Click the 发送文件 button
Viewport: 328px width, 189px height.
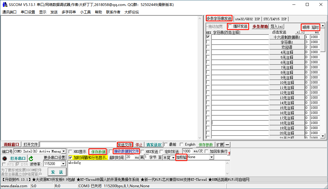[x=125, y=145]
